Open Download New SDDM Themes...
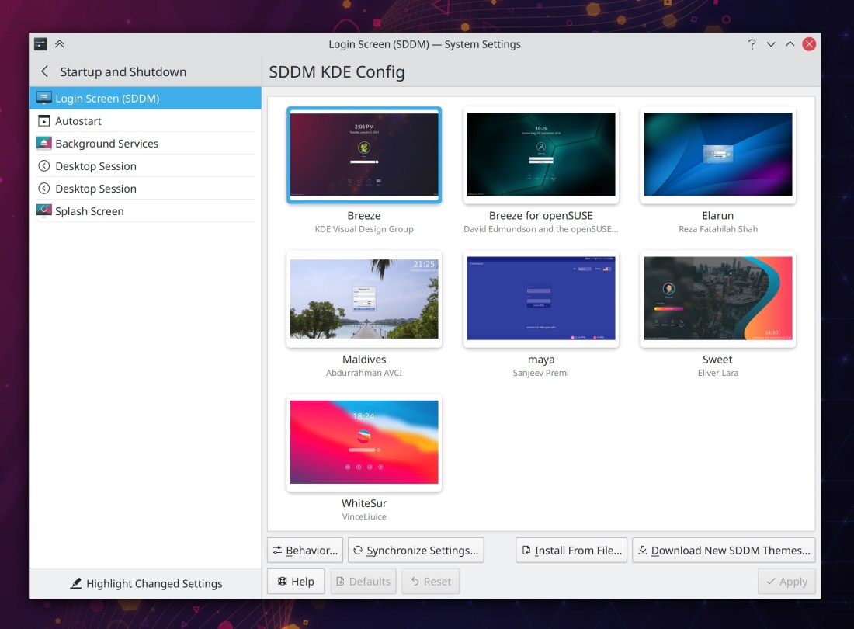Screen dimensions: 854x629 tap(723, 551)
